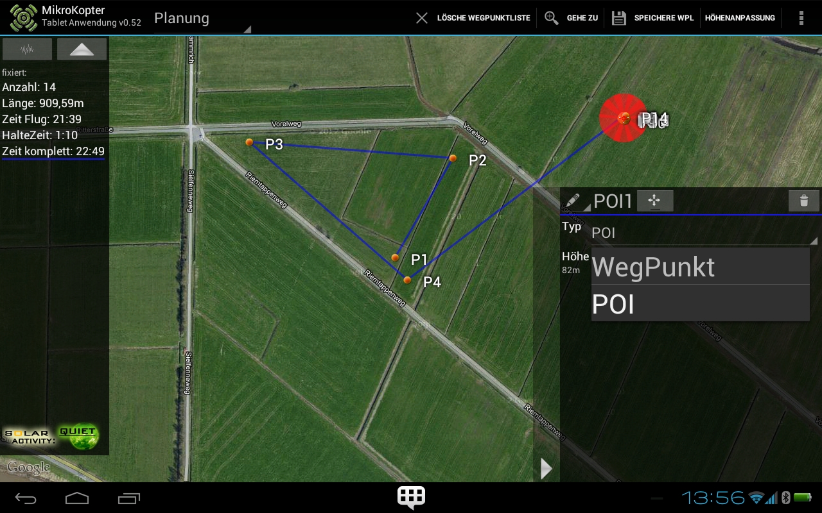Collapse the info panel with up arrow
Viewport: 822px width, 513px height.
(82, 49)
